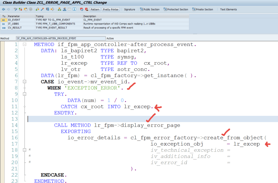
Task: Click the Pattern button
Action: coord(95,9)
